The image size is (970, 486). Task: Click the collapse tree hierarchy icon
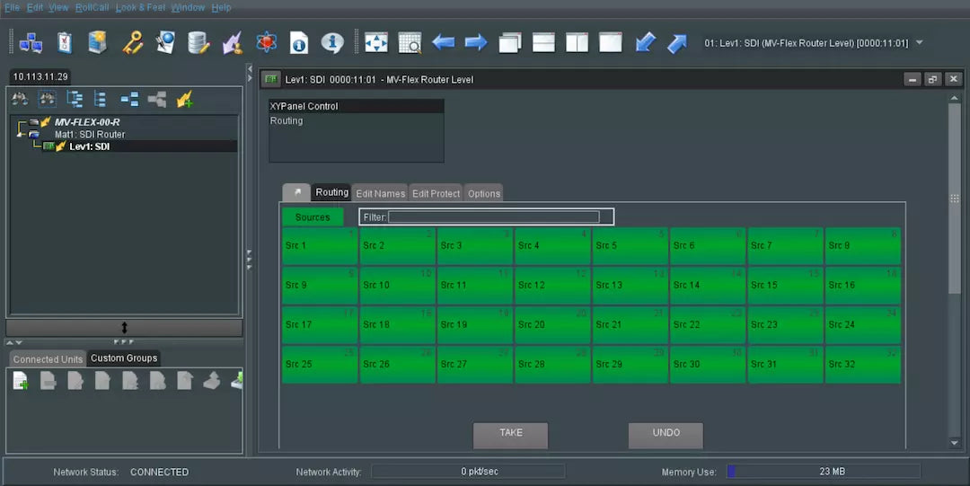click(100, 99)
